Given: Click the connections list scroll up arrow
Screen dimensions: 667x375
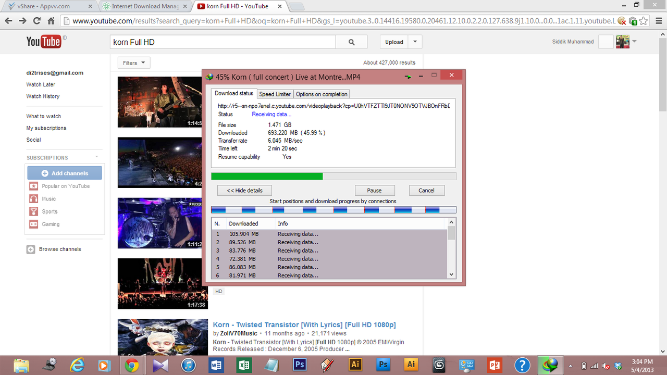Looking at the screenshot, I should coord(451,222).
